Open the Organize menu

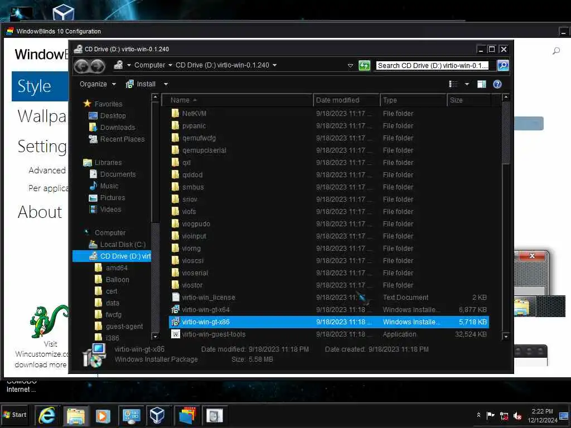tap(98, 84)
